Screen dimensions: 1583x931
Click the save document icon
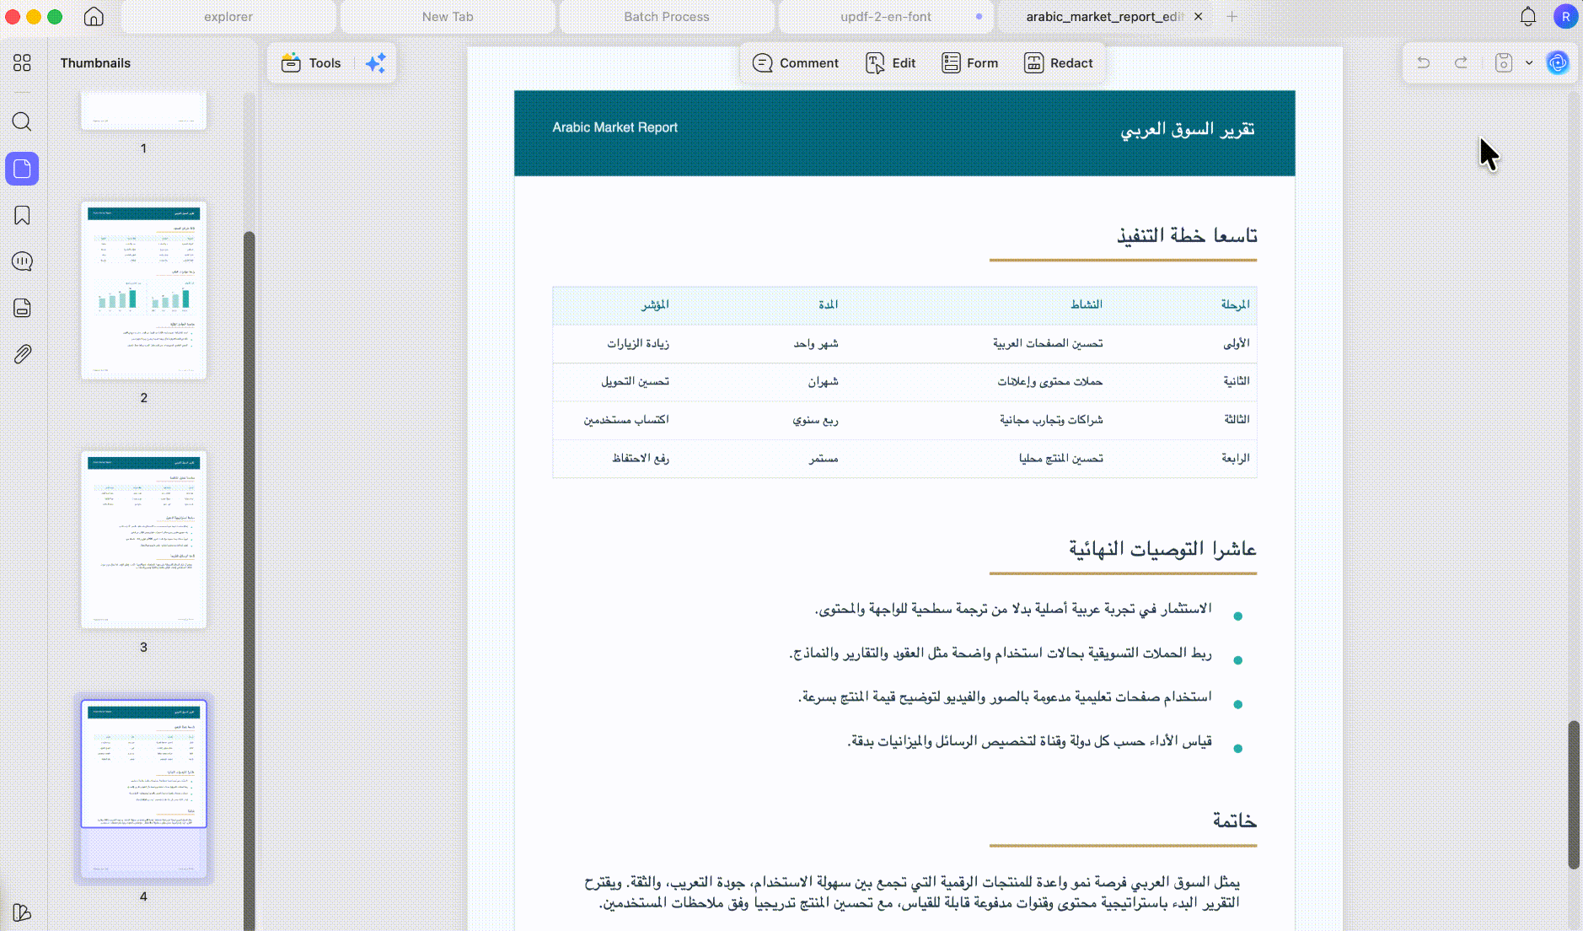[x=1504, y=62]
